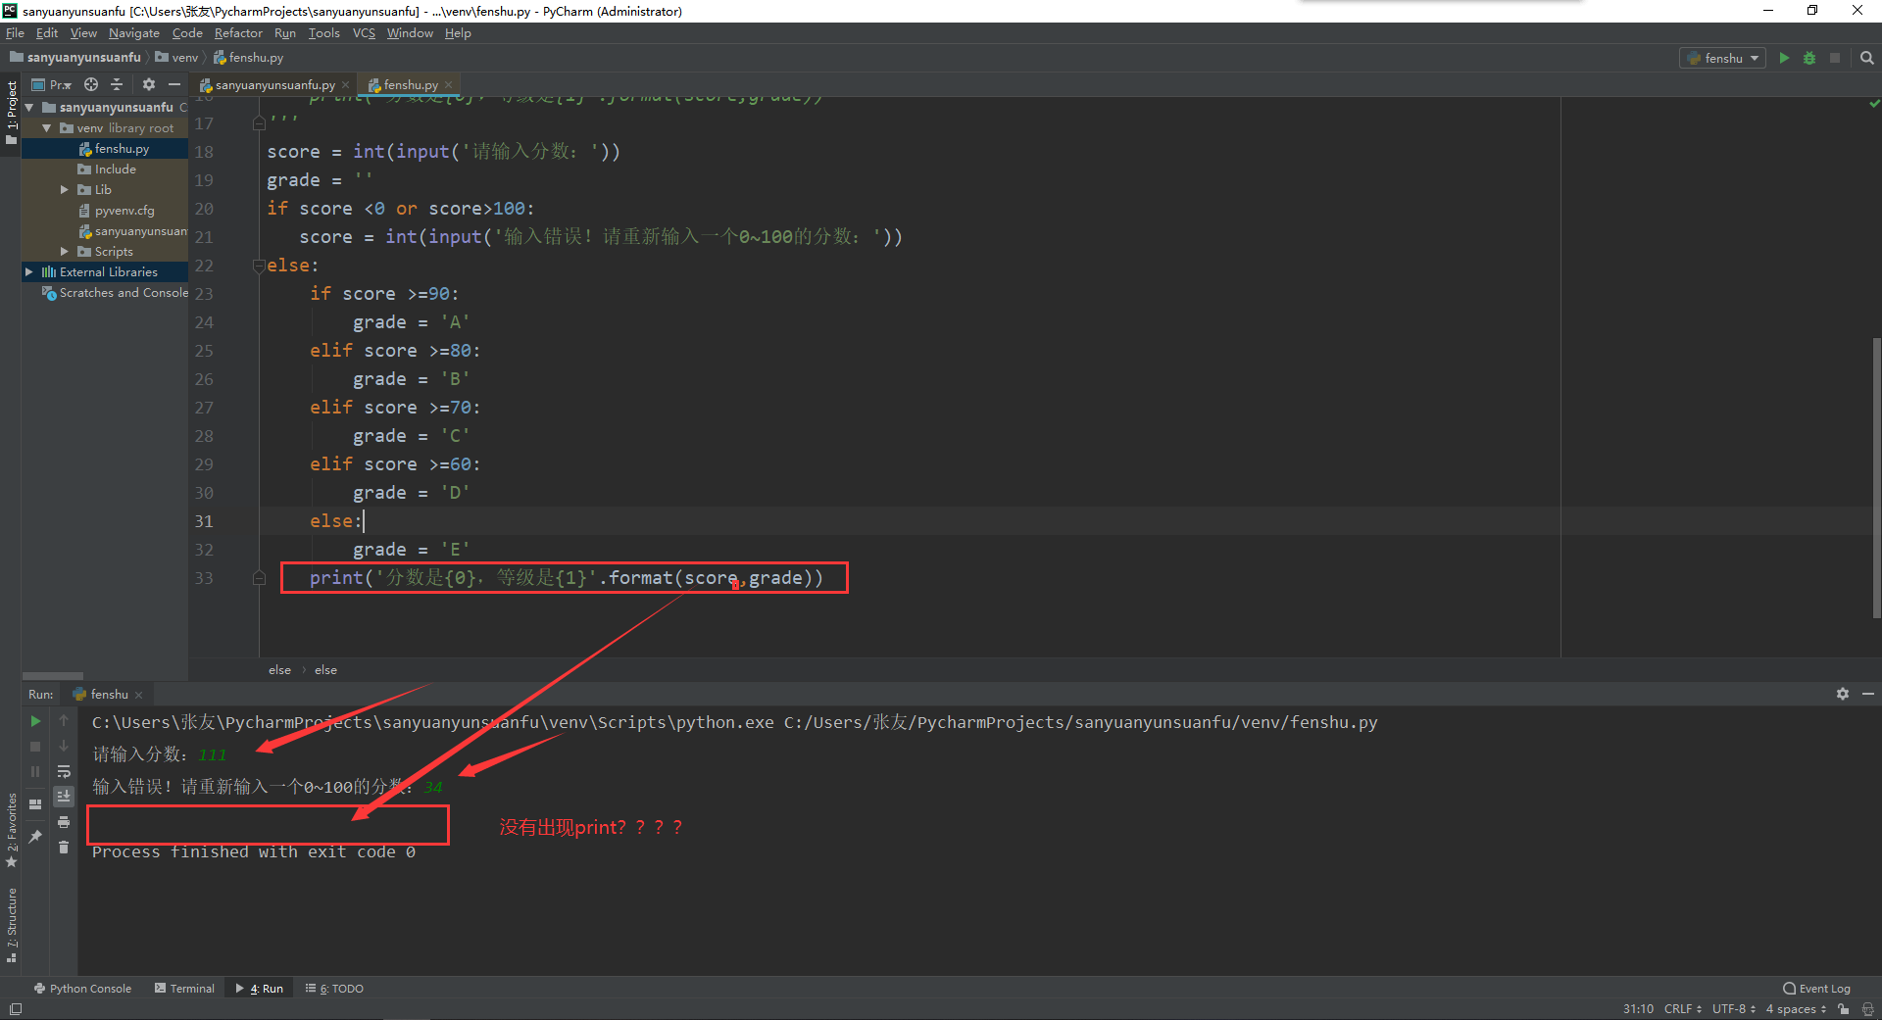Click the Scroll from Source target icon

point(91,84)
